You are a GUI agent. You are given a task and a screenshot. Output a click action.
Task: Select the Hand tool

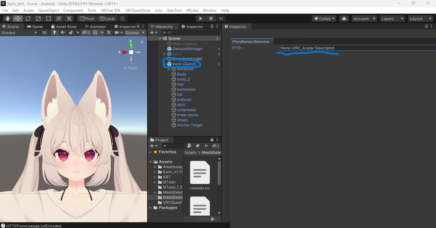coord(8,18)
